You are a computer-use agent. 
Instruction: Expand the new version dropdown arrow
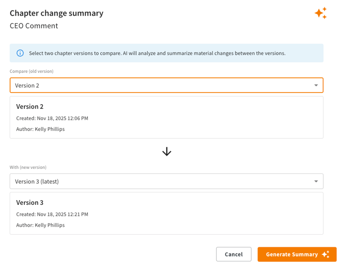coord(316,181)
